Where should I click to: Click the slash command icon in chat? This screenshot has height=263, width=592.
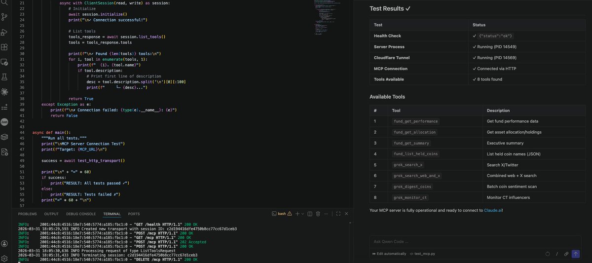pyautogui.click(x=557, y=254)
